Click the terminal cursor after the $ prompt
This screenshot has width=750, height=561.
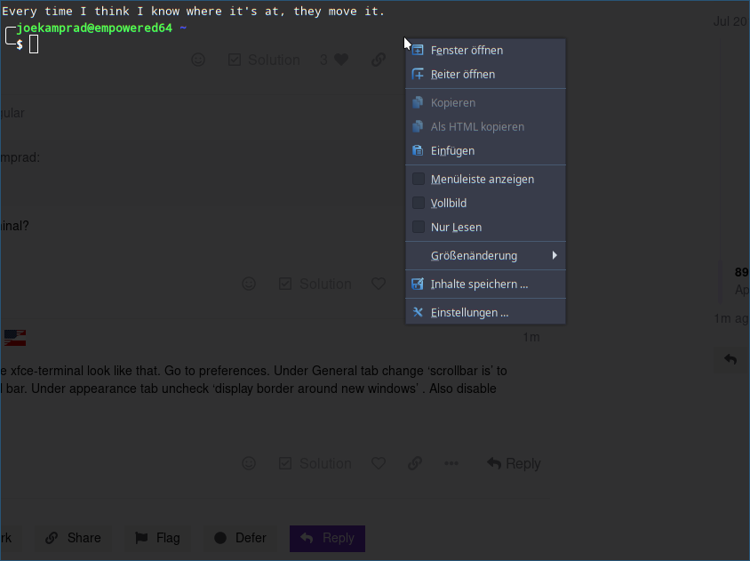point(34,44)
